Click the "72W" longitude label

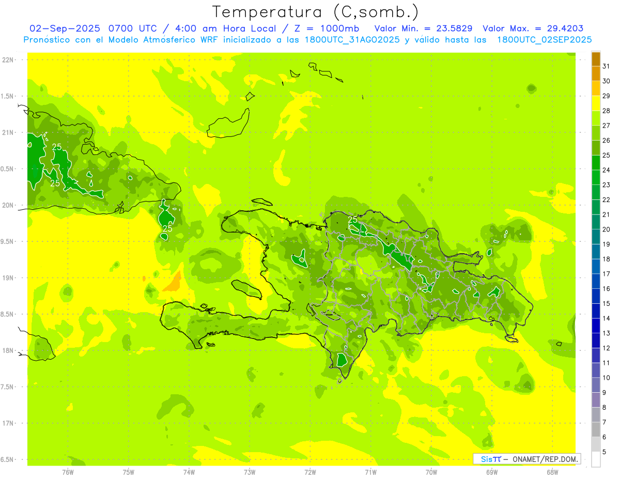[310, 472]
